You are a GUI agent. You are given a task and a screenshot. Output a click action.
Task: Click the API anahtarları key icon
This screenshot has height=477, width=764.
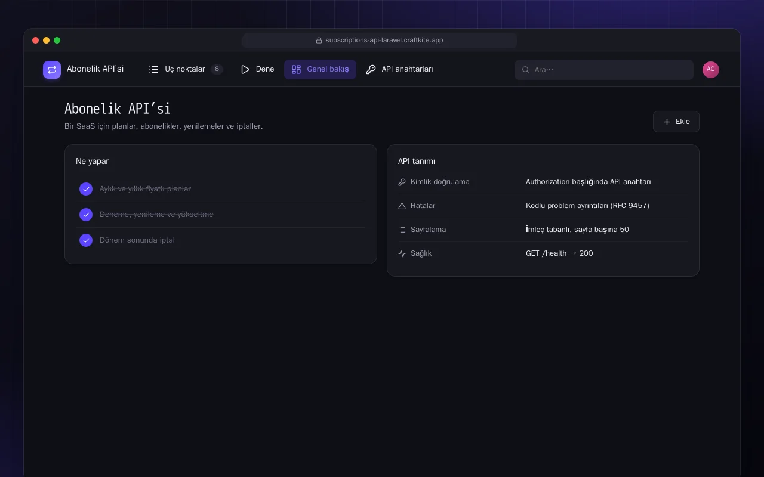click(x=371, y=69)
